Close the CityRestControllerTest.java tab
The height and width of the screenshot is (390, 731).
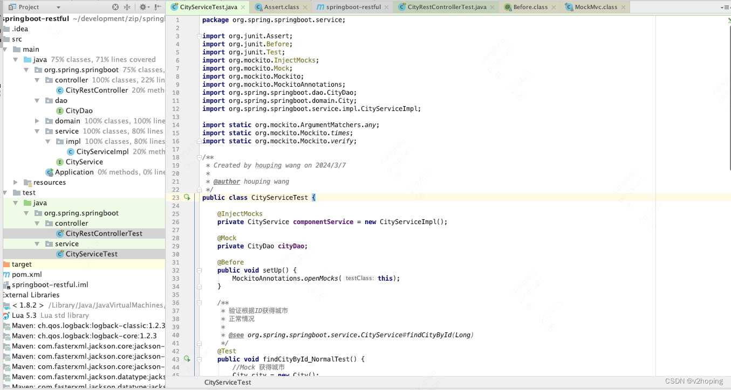tap(492, 8)
